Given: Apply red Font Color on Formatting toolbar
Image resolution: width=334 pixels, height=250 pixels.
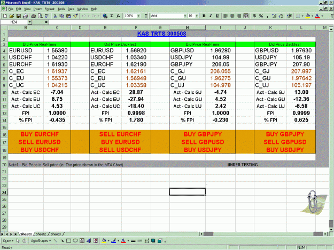Looking at the screenshot, I should pos(317,16).
